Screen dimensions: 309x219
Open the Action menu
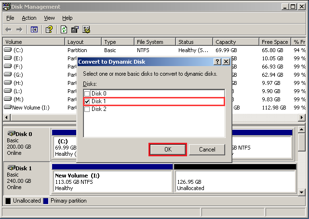pyautogui.click(x=29, y=18)
